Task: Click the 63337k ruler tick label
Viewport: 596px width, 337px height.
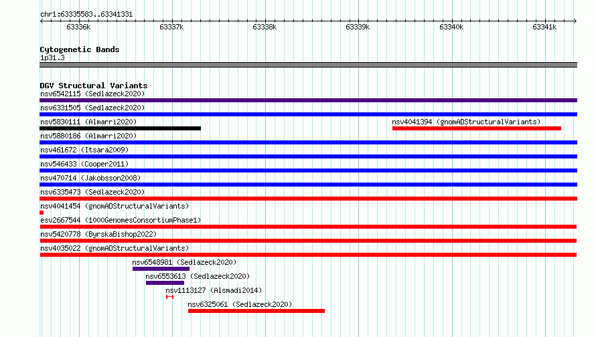Action: (x=171, y=27)
